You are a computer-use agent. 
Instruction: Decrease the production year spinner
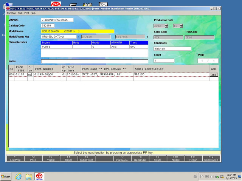166,27
